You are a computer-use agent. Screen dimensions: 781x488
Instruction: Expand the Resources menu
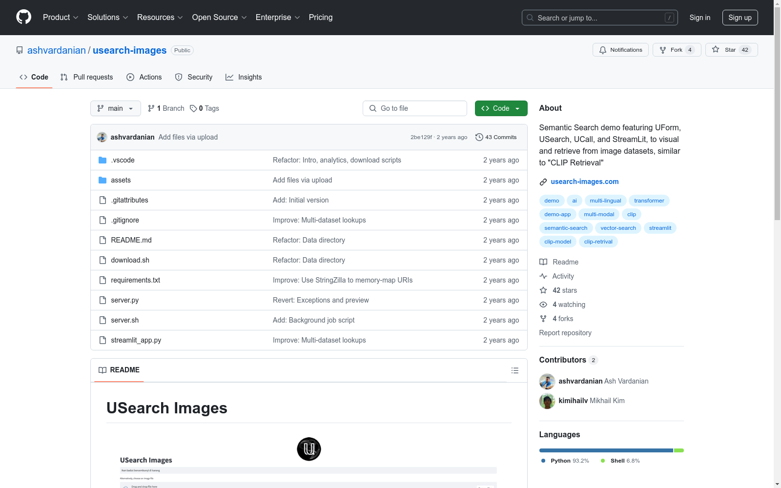click(160, 18)
